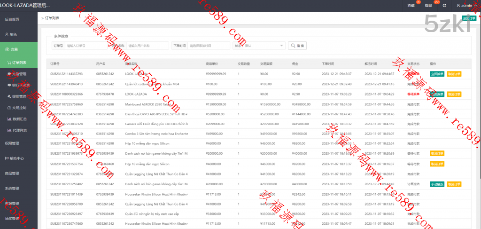Screen dimensions: 481x229
Task: Click the 代理列表 chart icon in sidebar
Action: [x=9, y=130]
